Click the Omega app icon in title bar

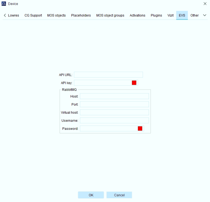tap(4, 4)
